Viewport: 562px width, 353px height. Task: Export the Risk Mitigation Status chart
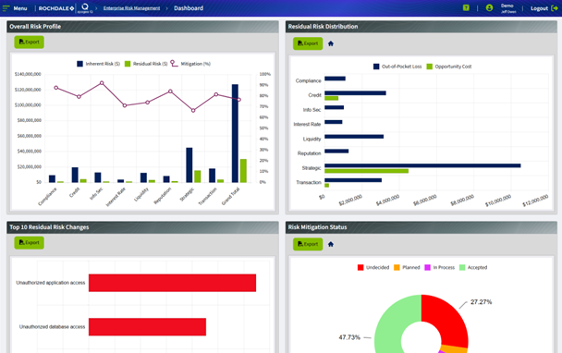(308, 244)
